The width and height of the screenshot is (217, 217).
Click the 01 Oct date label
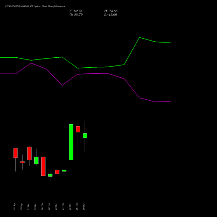pos(28,207)
